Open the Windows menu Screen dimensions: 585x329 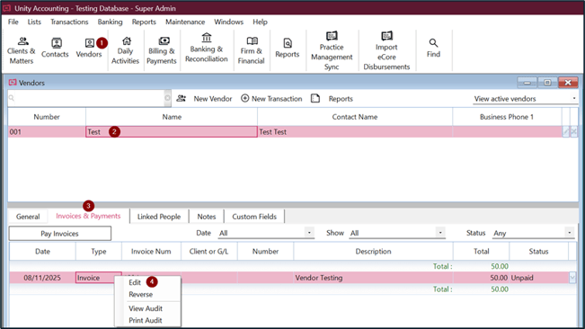coord(229,22)
